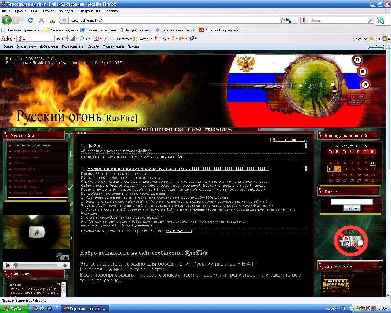Play the YouTube video in the sidebar

[x=37, y=232]
